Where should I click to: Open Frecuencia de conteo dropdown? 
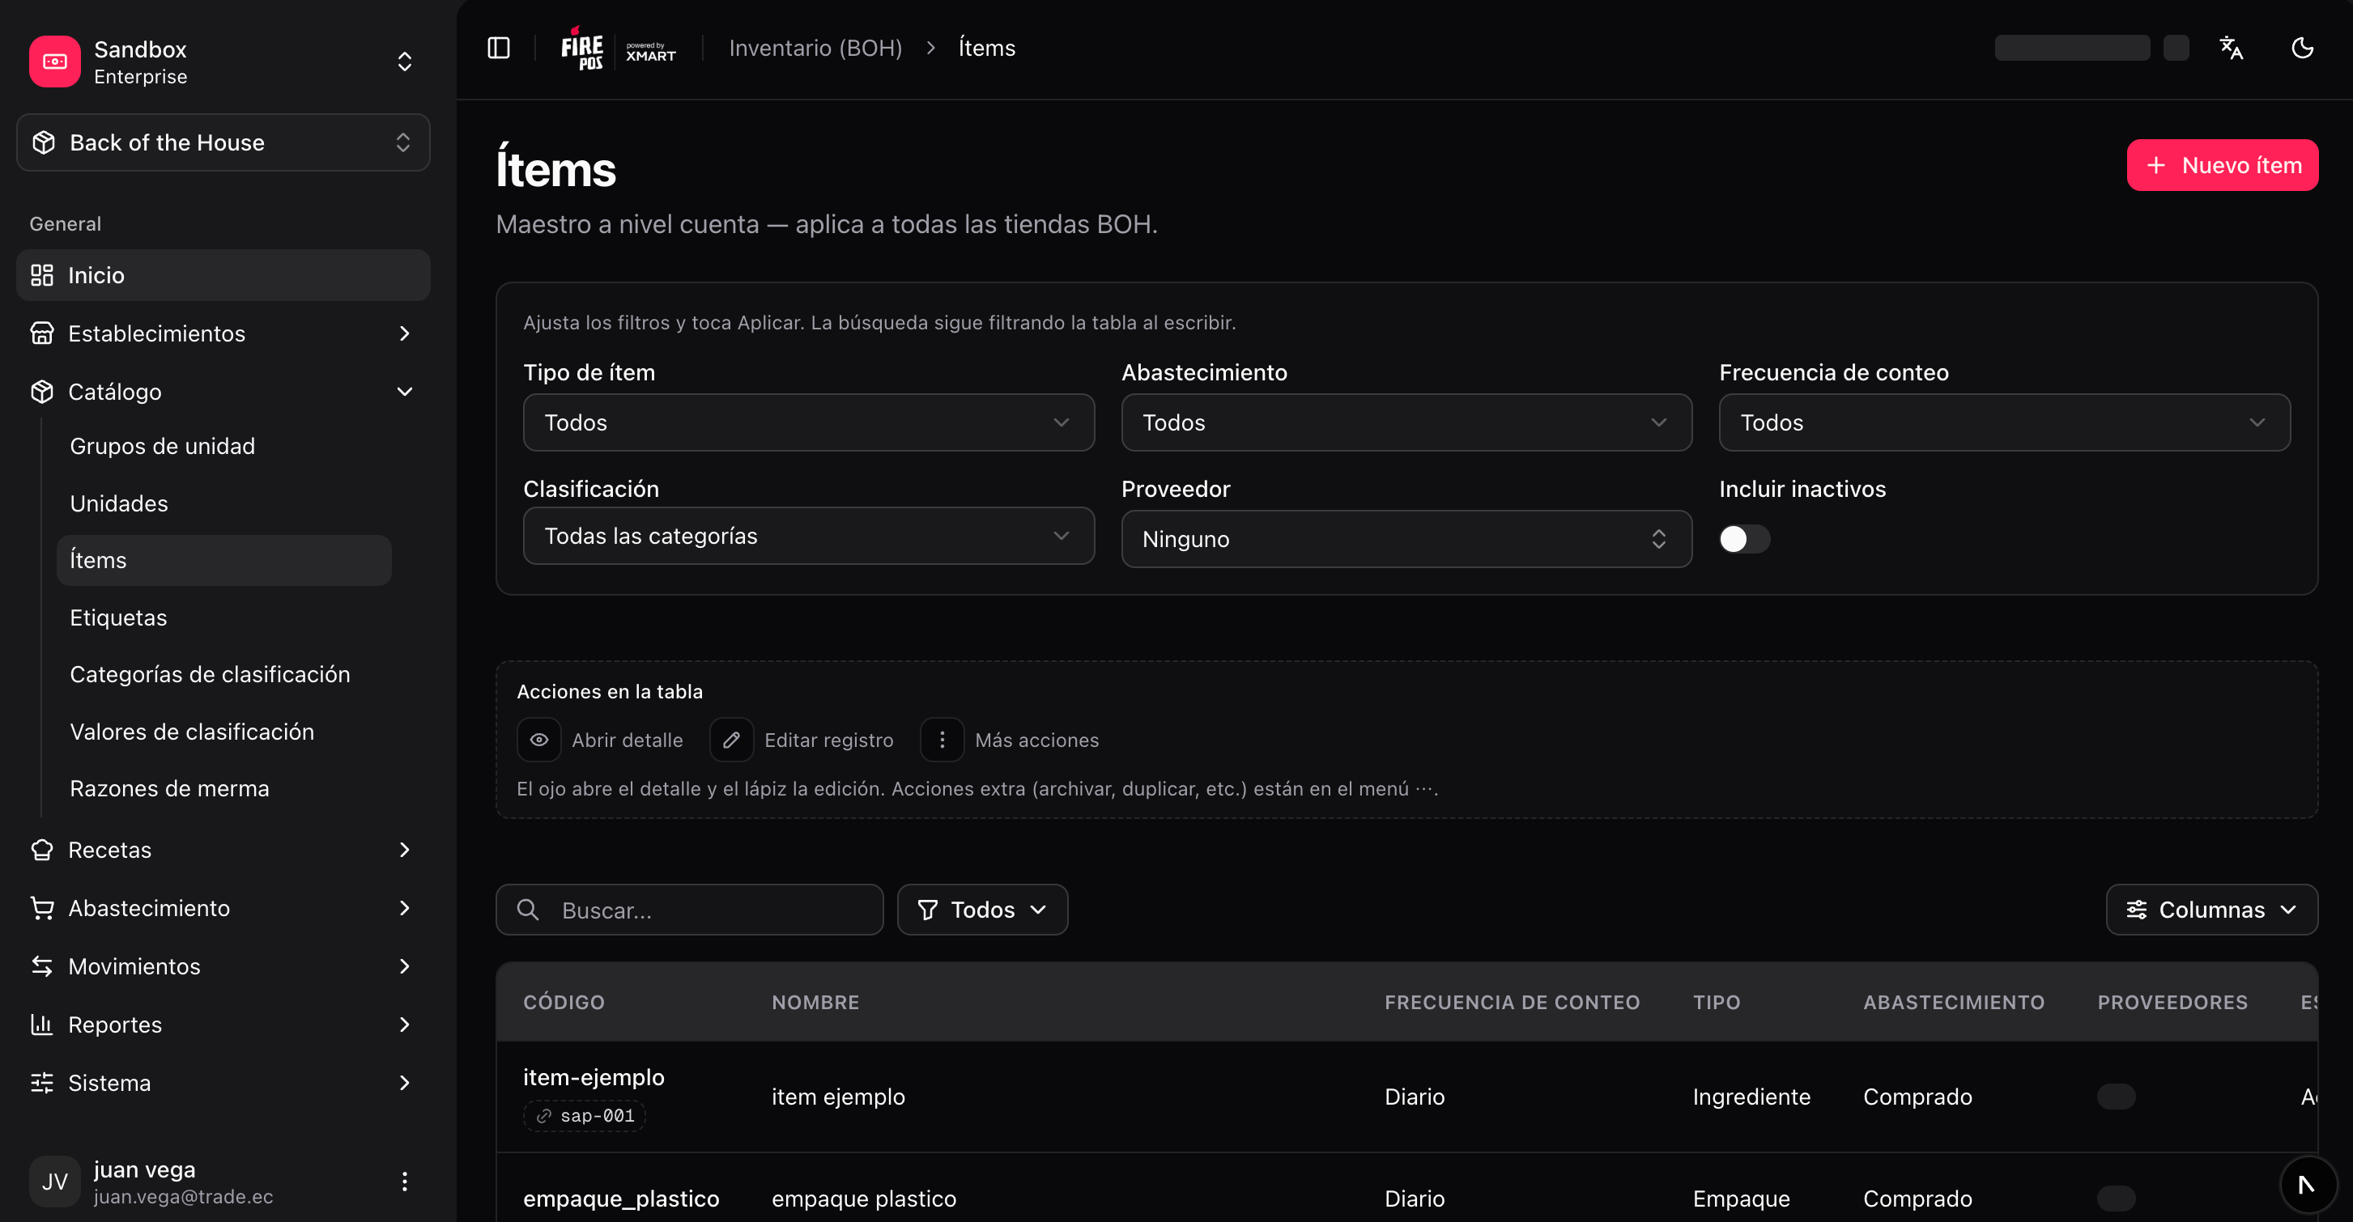click(x=2004, y=422)
